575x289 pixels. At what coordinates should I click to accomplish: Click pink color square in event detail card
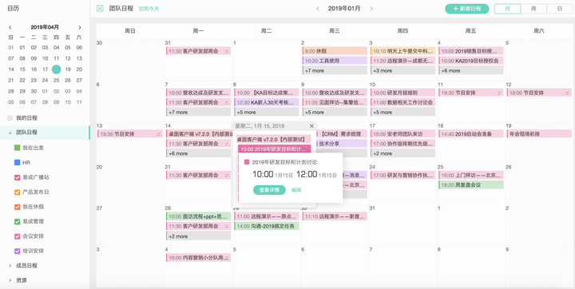click(247, 162)
